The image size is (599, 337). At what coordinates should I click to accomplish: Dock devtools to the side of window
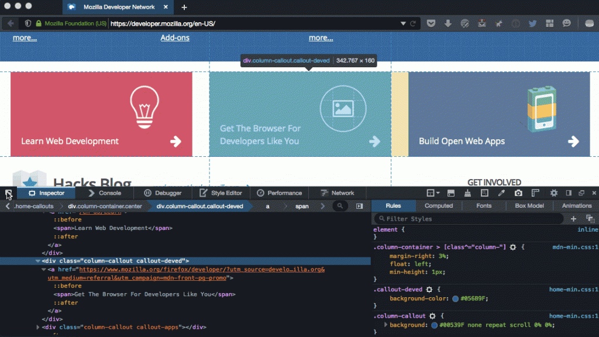tap(569, 193)
